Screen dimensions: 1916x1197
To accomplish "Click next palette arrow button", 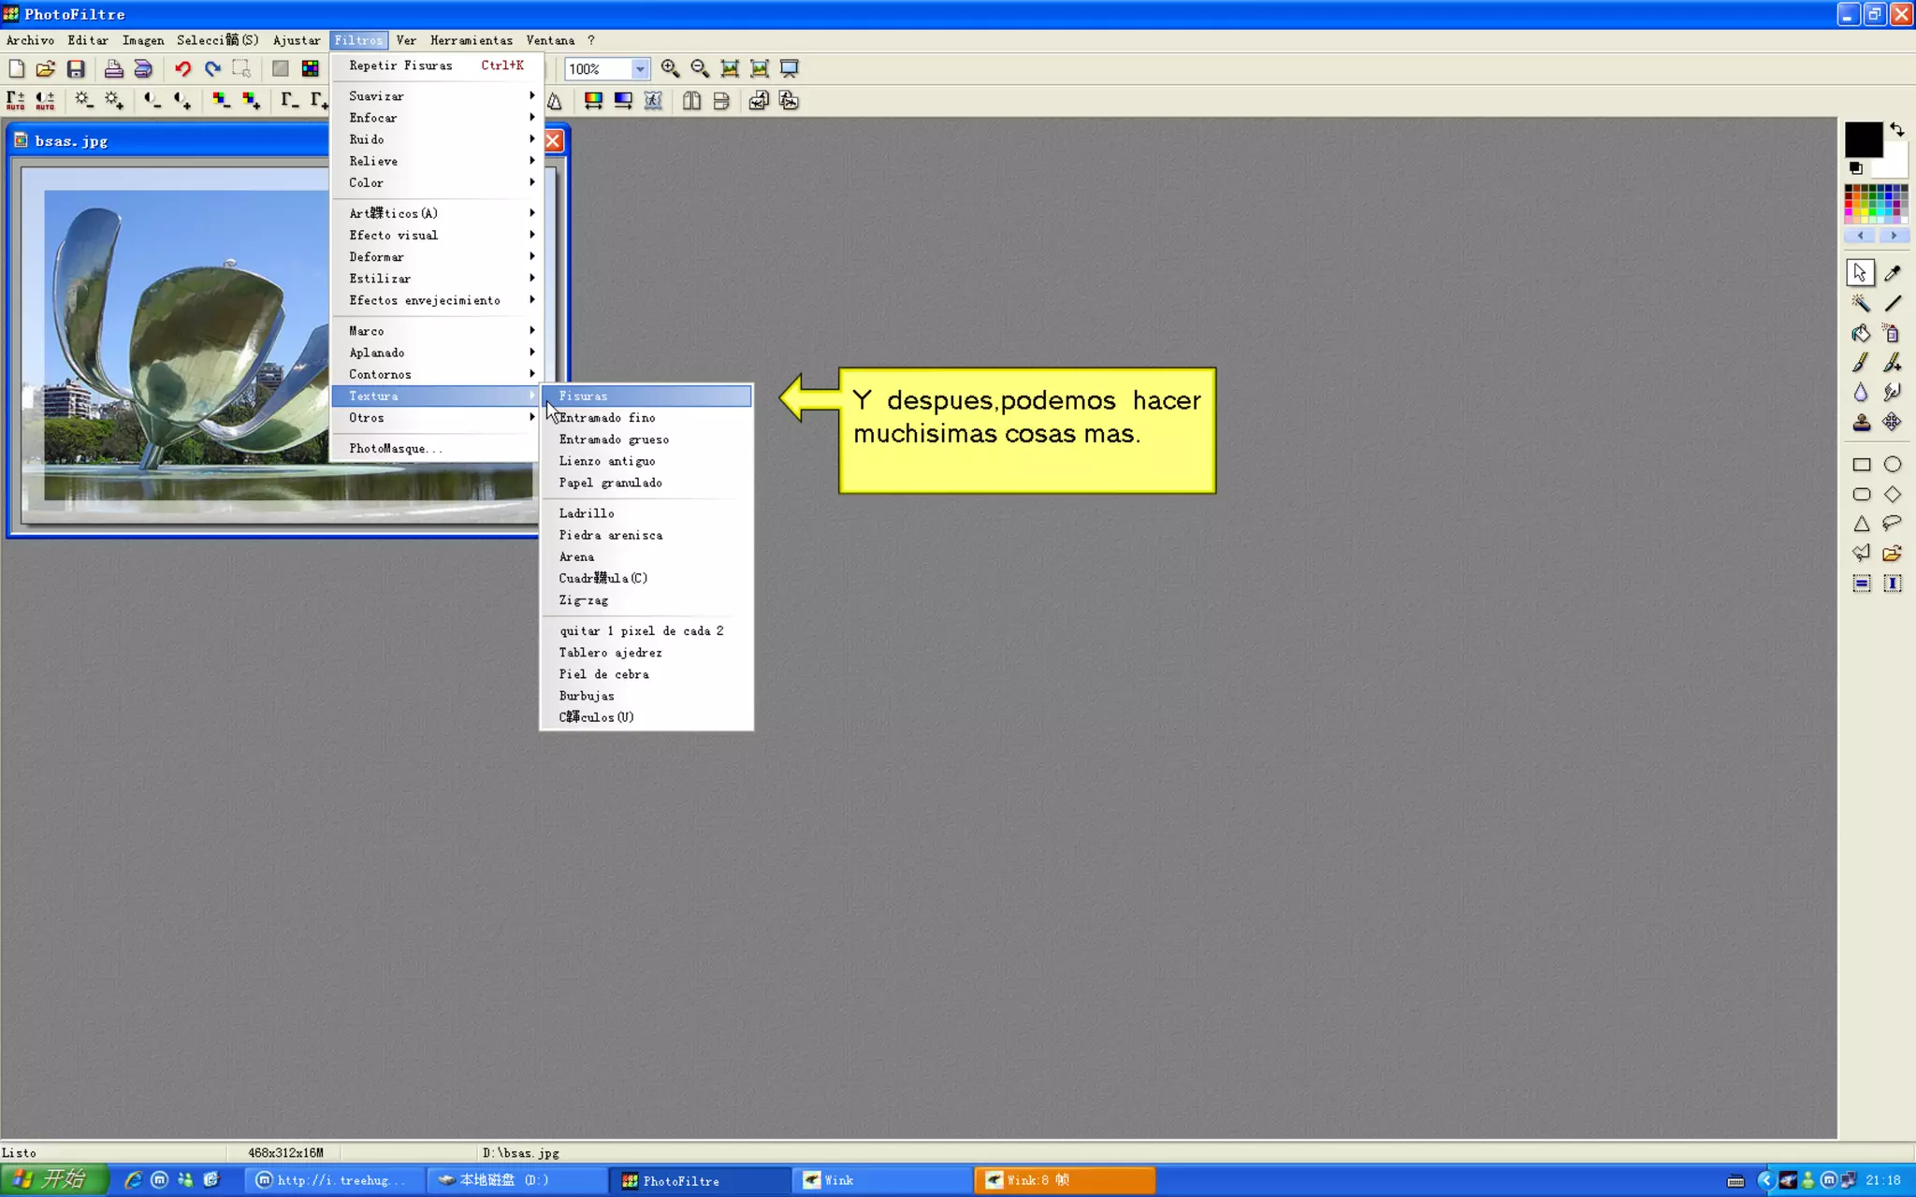I will pyautogui.click(x=1894, y=236).
